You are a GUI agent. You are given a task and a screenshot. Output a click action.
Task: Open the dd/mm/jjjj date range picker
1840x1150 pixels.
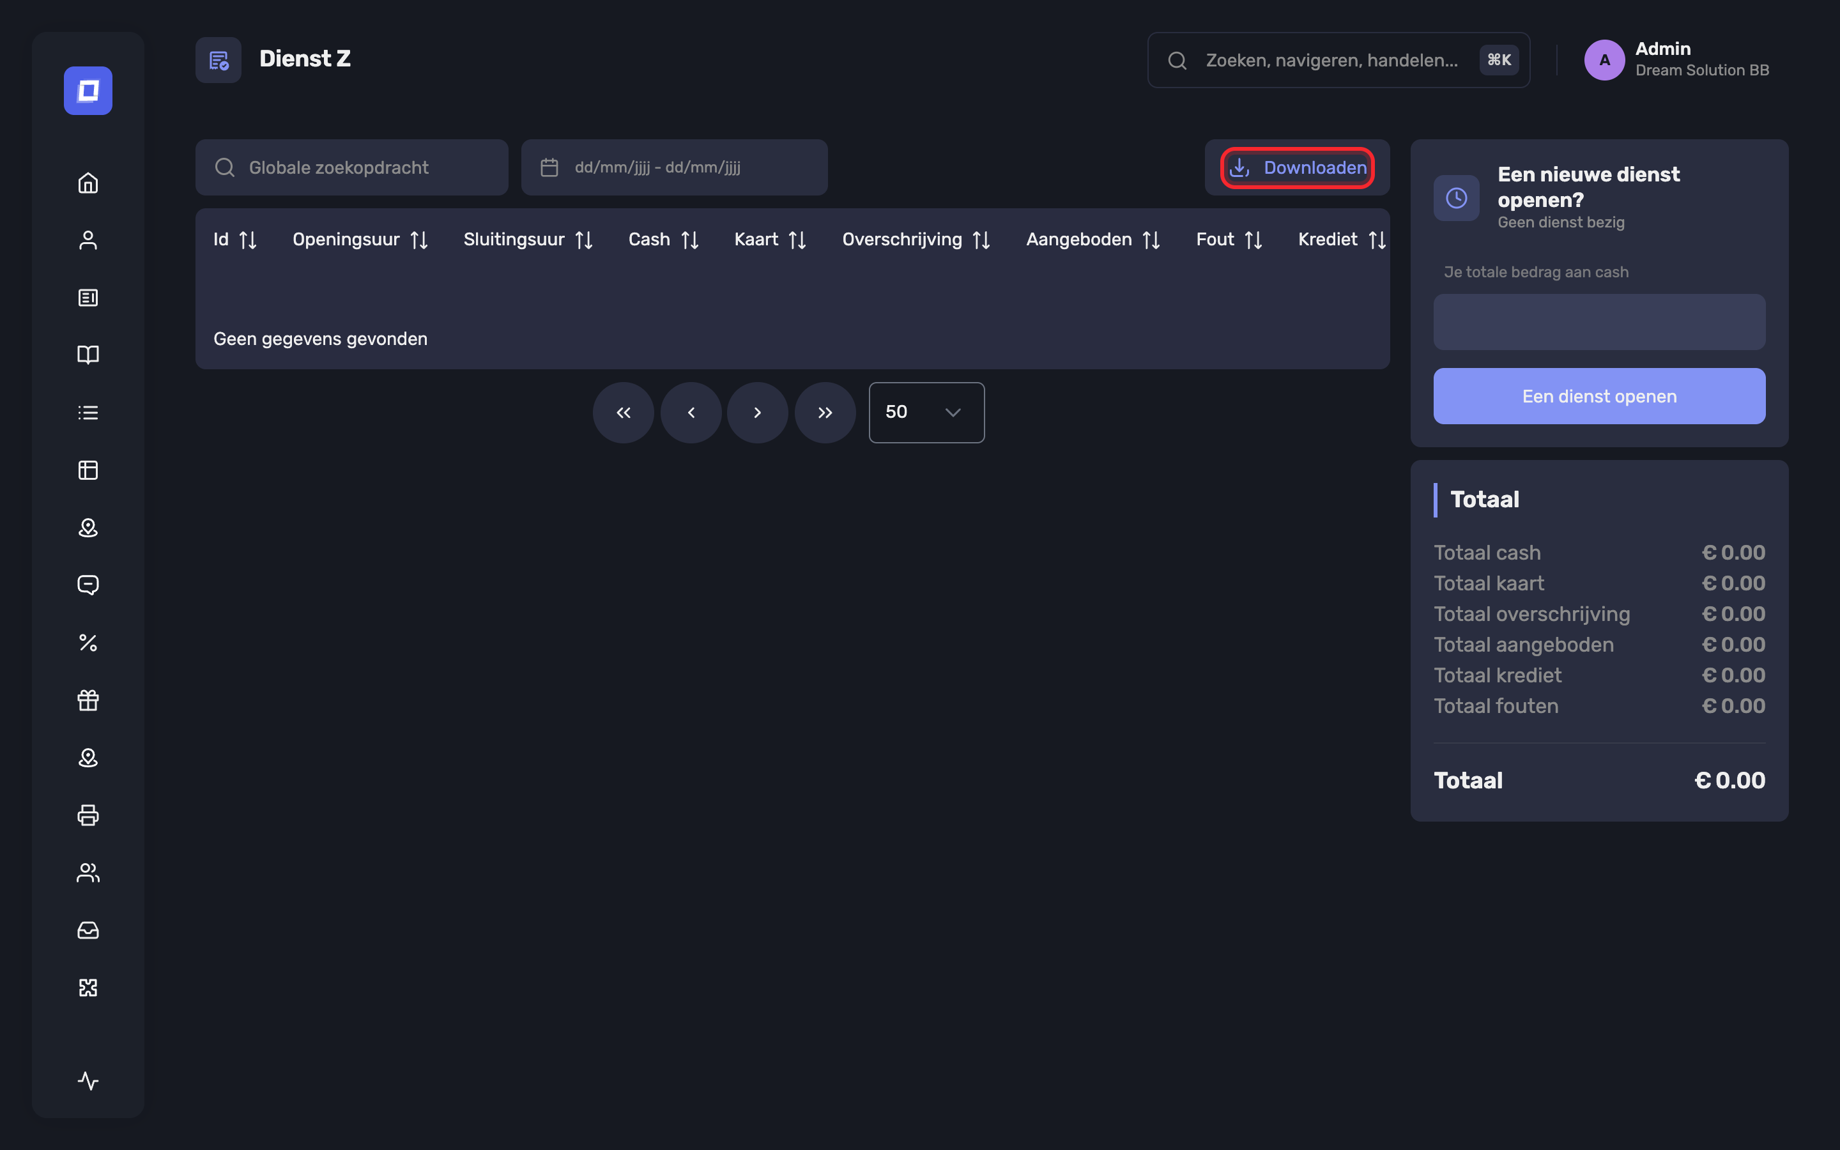(673, 167)
